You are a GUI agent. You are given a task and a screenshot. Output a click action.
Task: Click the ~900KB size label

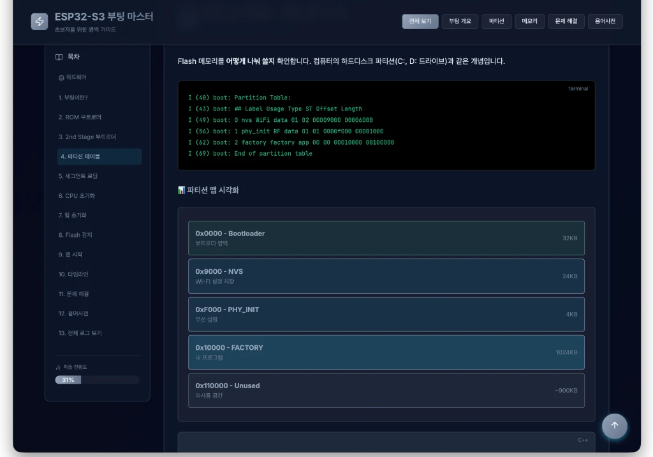click(x=566, y=390)
